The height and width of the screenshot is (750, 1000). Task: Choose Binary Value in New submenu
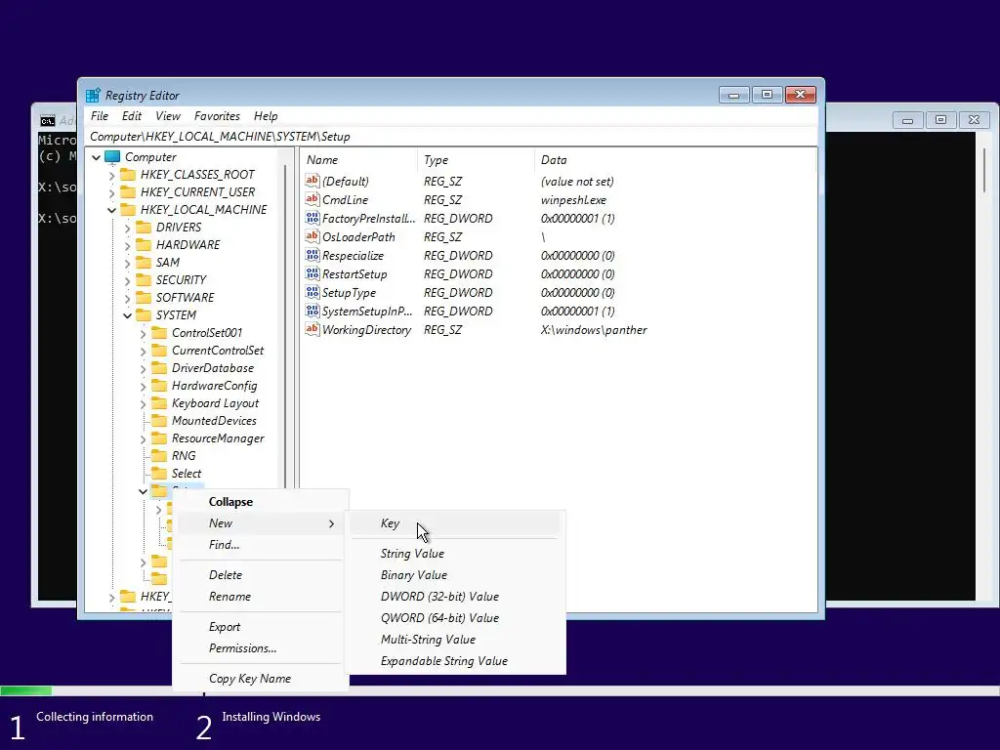[455, 575]
